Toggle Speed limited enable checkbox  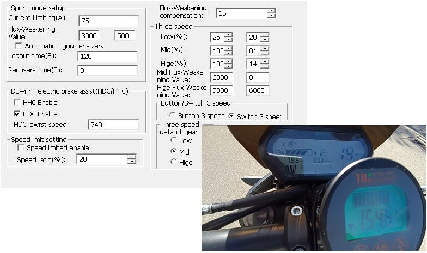click(x=21, y=147)
